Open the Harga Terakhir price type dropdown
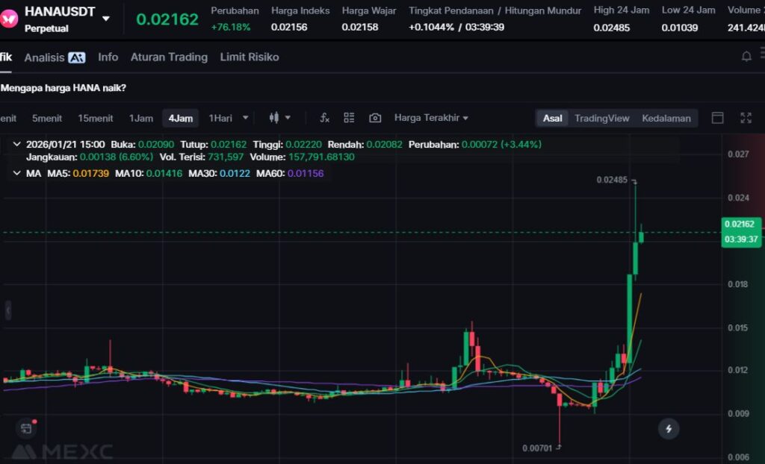 point(431,118)
